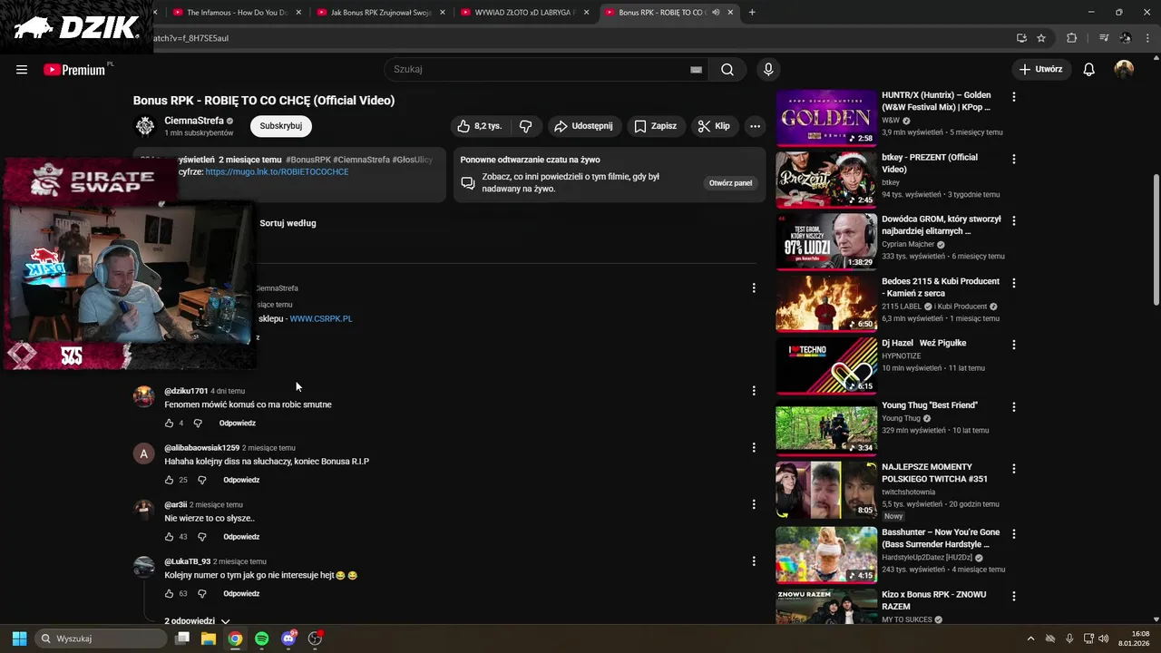Open more actions menu next to Klip
Viewport: 1161px width, 653px height.
coord(755,126)
